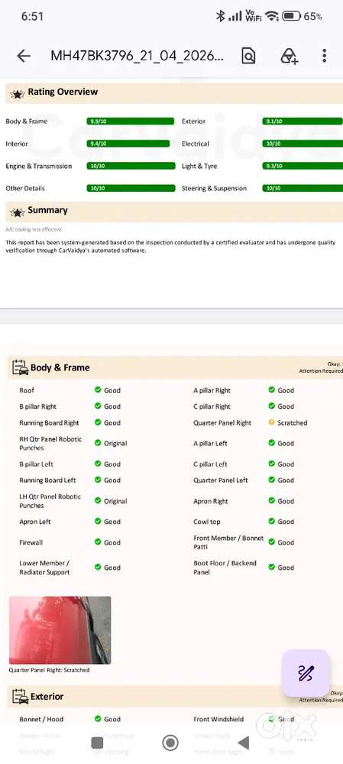This screenshot has width=343, height=764.
Task: Tap the Engine & Transmission rating row
Action: coord(90,166)
